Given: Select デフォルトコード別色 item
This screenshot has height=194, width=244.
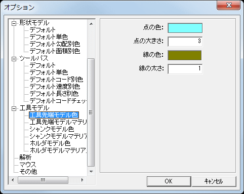Looking at the screenshot, I should (x=56, y=80).
